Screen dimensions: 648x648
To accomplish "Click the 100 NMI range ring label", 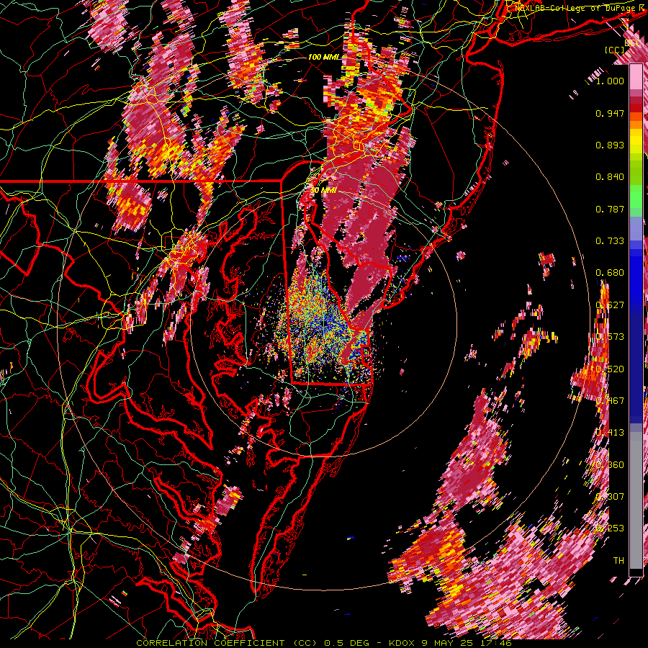I will point(323,57).
